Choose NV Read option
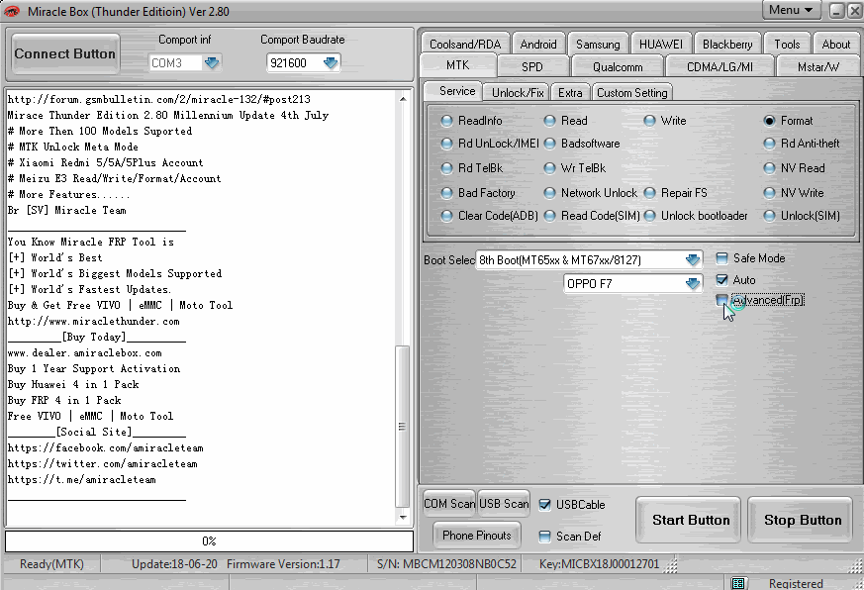 tap(769, 168)
